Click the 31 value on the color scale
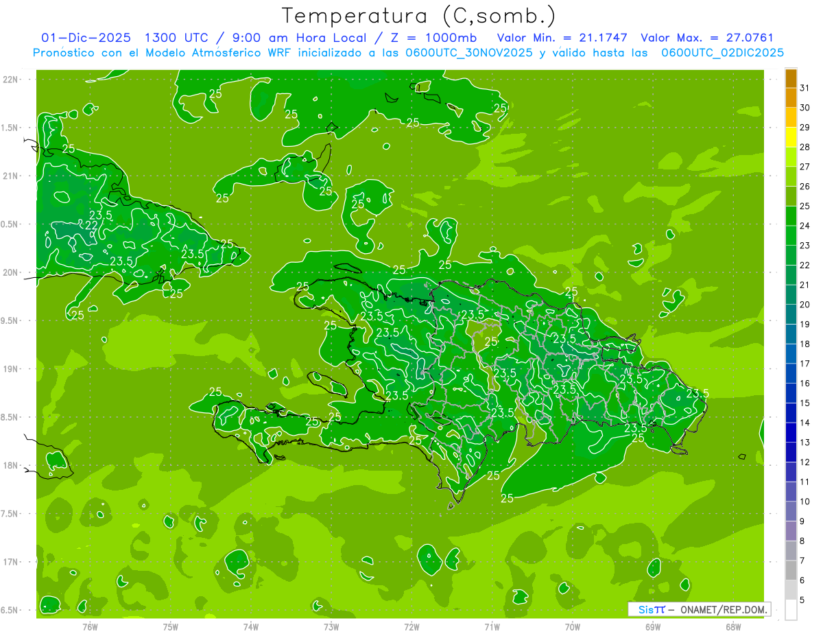 tap(805, 88)
